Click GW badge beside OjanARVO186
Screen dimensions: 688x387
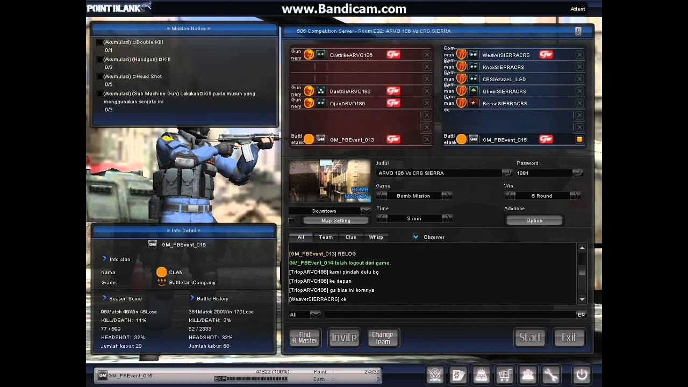[393, 103]
